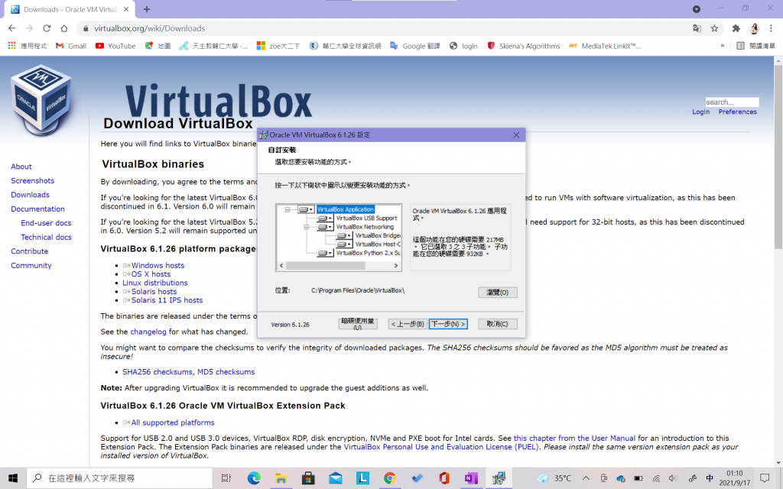783x489 pixels.
Task: Open the SHA256 checksums link
Action: pos(158,372)
